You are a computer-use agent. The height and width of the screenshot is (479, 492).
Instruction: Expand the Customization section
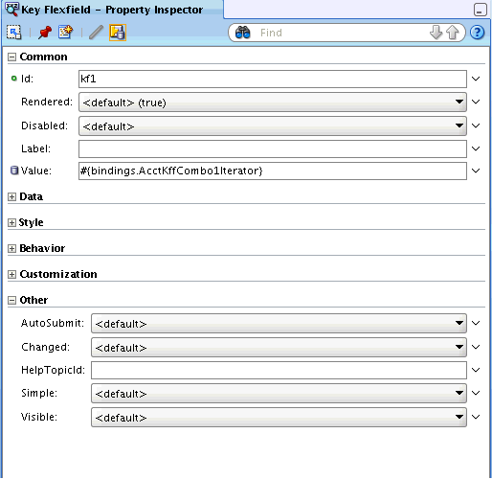(x=11, y=275)
